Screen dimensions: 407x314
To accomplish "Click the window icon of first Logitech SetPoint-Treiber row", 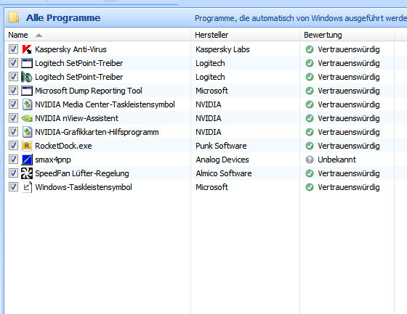I will pyautogui.click(x=27, y=63).
